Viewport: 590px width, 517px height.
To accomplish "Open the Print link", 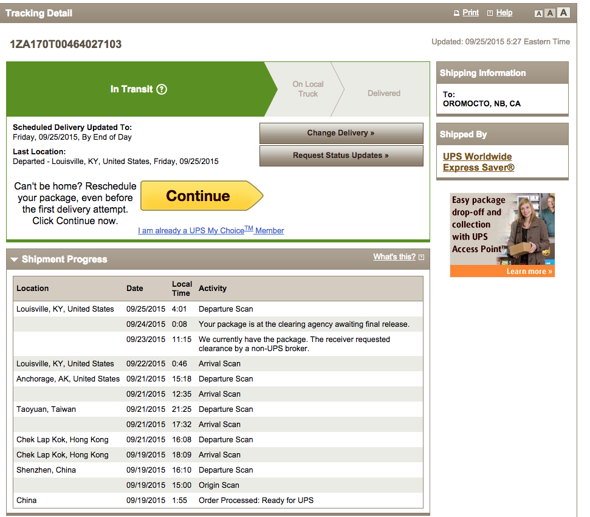I will [x=470, y=13].
